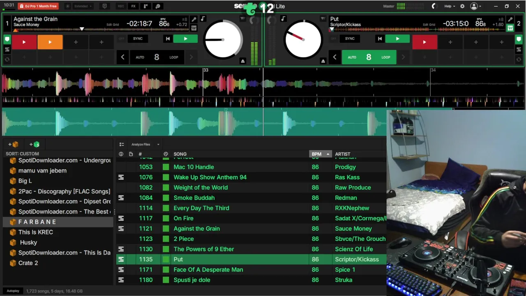
Task: Open Analyze Files dropdown arrow
Action: pyautogui.click(x=158, y=144)
